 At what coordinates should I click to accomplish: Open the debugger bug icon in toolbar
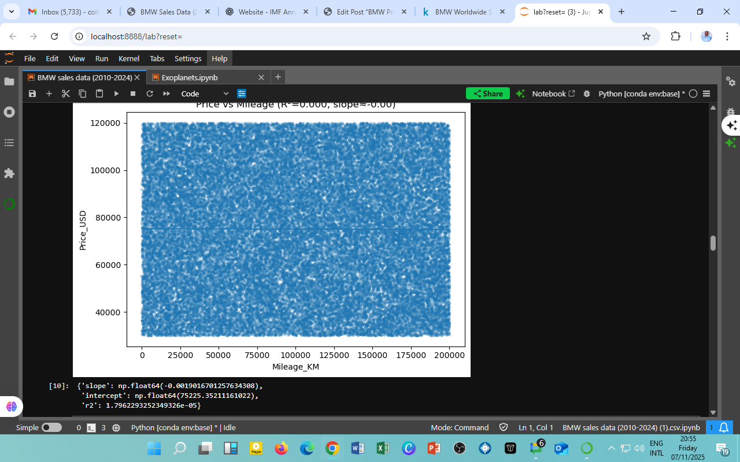coord(587,94)
